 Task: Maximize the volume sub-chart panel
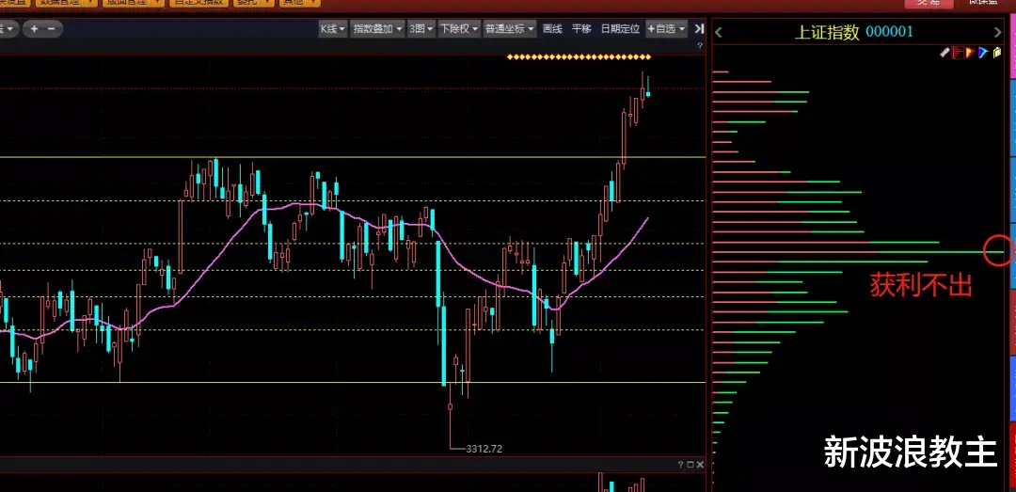pos(691,465)
